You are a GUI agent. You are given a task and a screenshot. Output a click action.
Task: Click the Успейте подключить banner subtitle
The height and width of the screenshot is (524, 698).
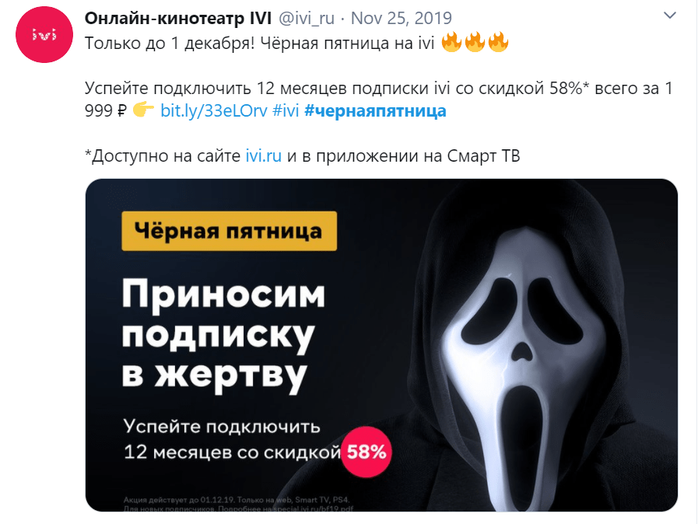pyautogui.click(x=232, y=439)
